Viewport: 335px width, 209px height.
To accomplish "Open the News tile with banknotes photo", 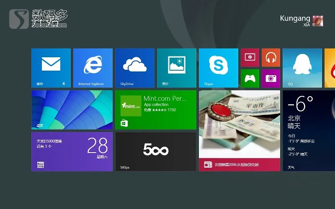I will pos(239,131).
